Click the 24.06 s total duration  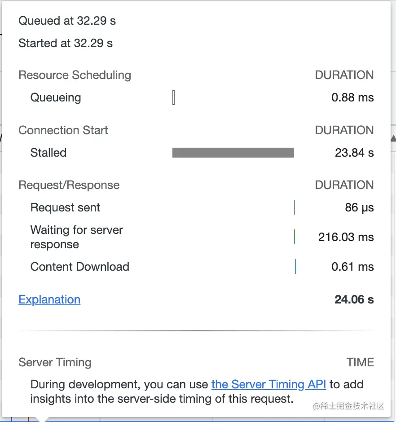pyautogui.click(x=354, y=299)
